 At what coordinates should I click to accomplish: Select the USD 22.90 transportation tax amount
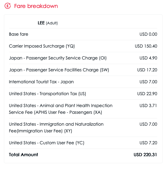(147, 94)
